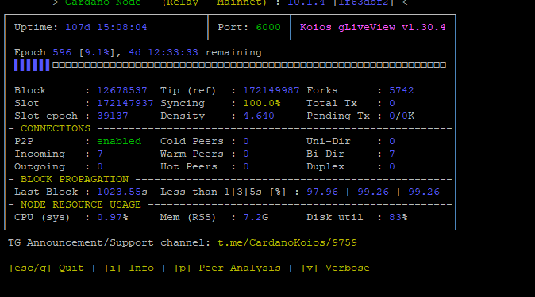Select the Warm Peers value
Viewport: 535px width, 297px height.
point(246,154)
